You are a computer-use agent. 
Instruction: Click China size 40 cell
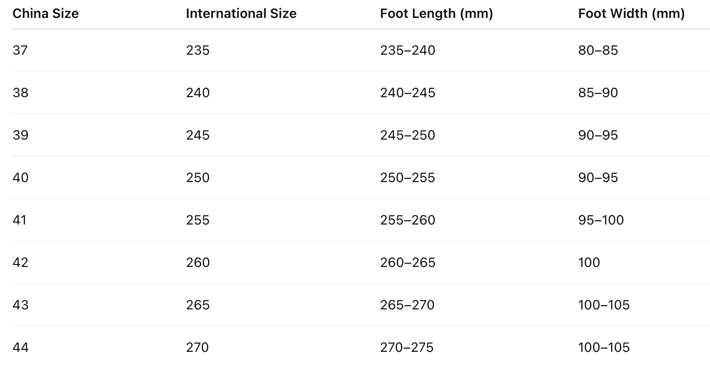click(x=20, y=178)
